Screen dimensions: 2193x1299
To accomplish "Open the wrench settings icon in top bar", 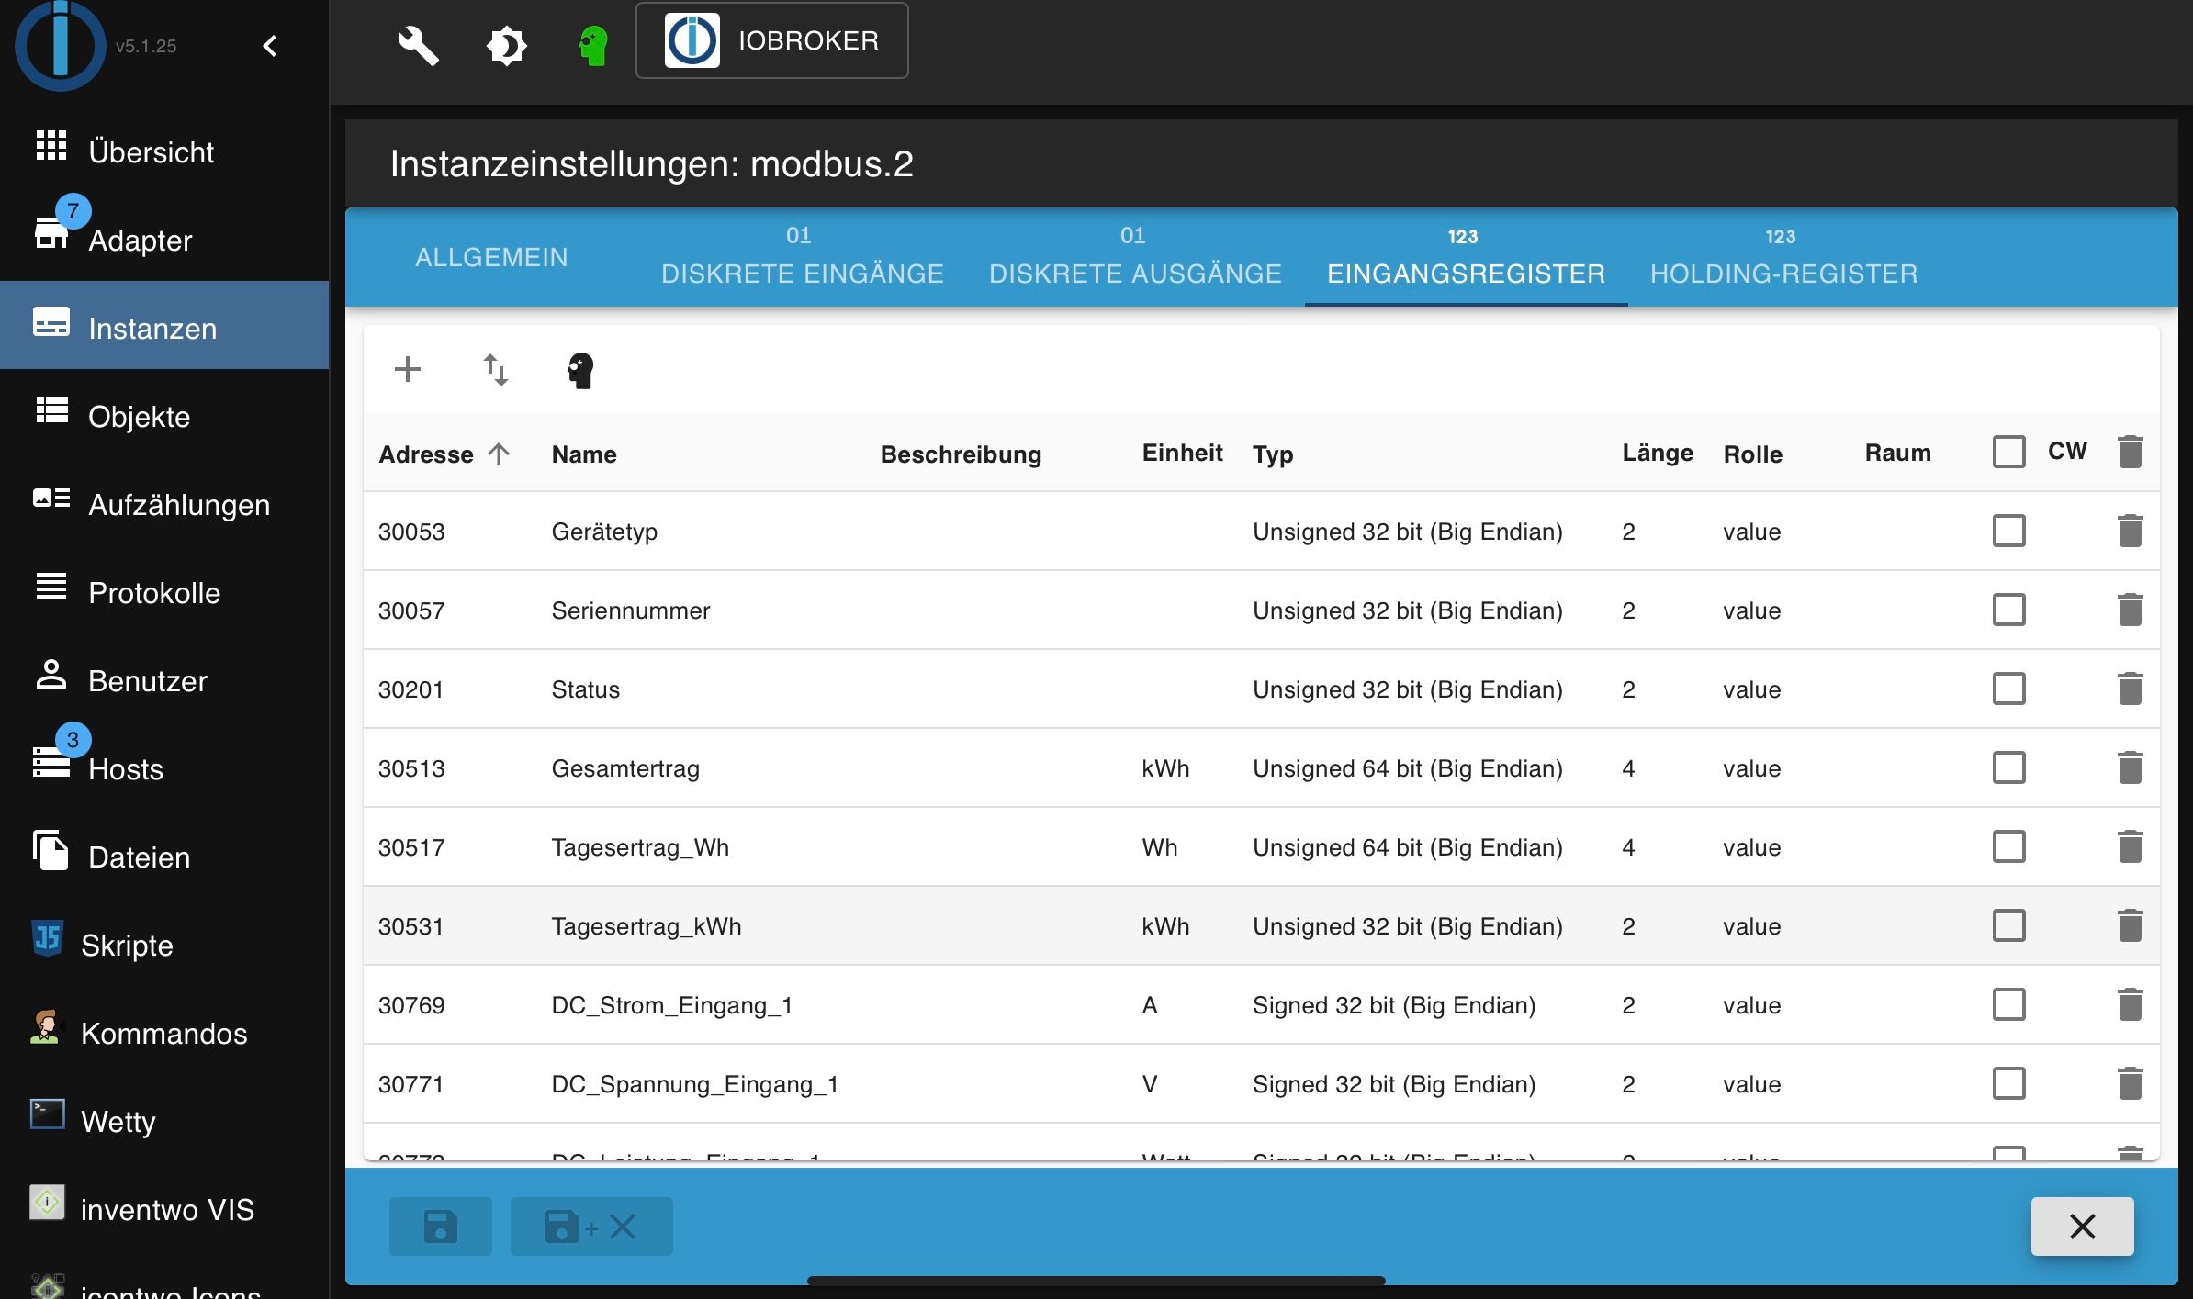I will pyautogui.click(x=418, y=44).
